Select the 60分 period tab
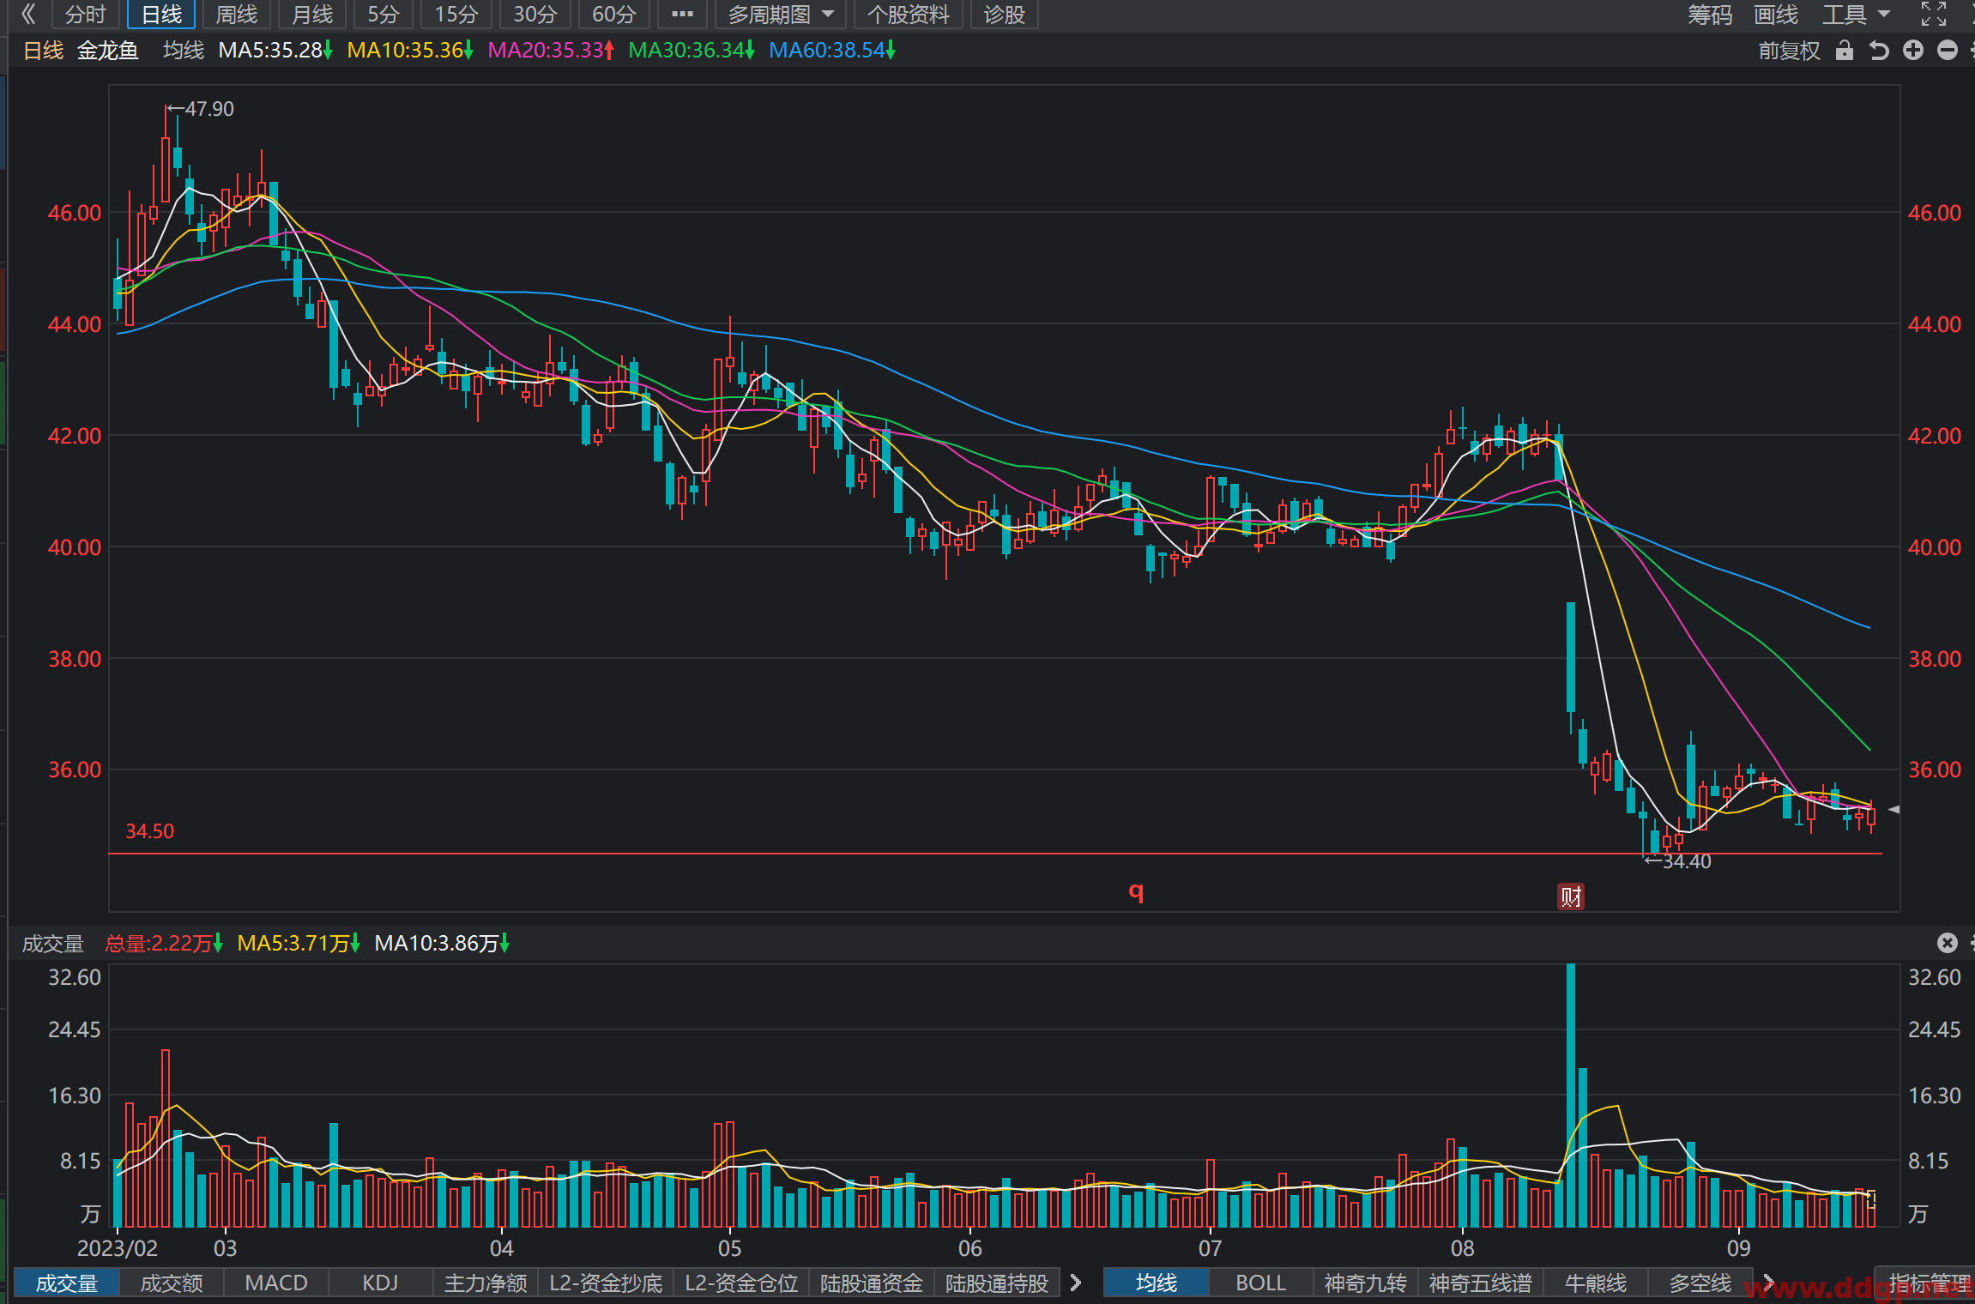 614,14
